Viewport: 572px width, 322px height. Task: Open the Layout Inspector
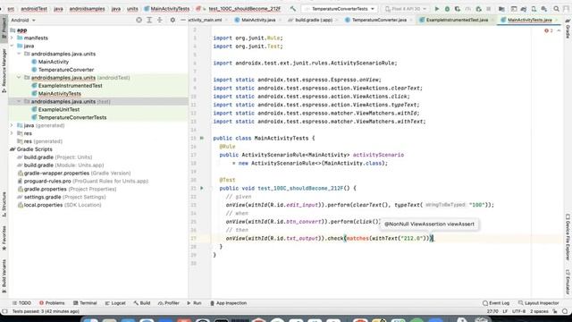point(538,303)
